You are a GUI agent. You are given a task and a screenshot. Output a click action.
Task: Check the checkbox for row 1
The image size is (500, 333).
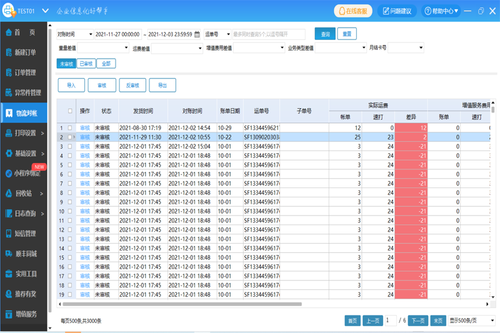tap(70, 127)
